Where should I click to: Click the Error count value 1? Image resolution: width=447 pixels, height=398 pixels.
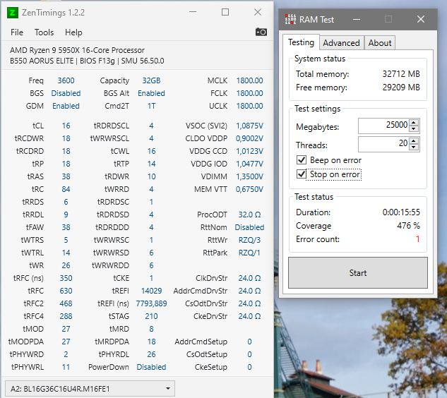click(417, 239)
